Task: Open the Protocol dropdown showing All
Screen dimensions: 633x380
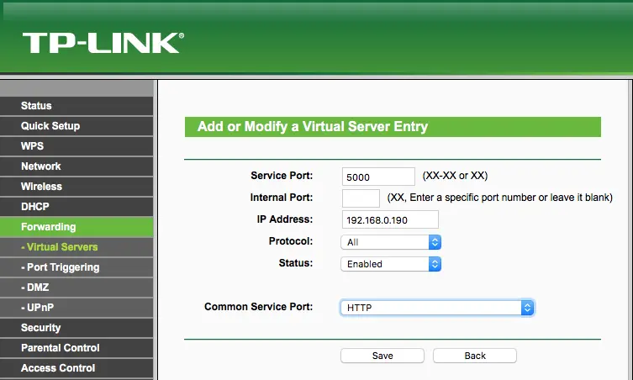Action: (391, 242)
